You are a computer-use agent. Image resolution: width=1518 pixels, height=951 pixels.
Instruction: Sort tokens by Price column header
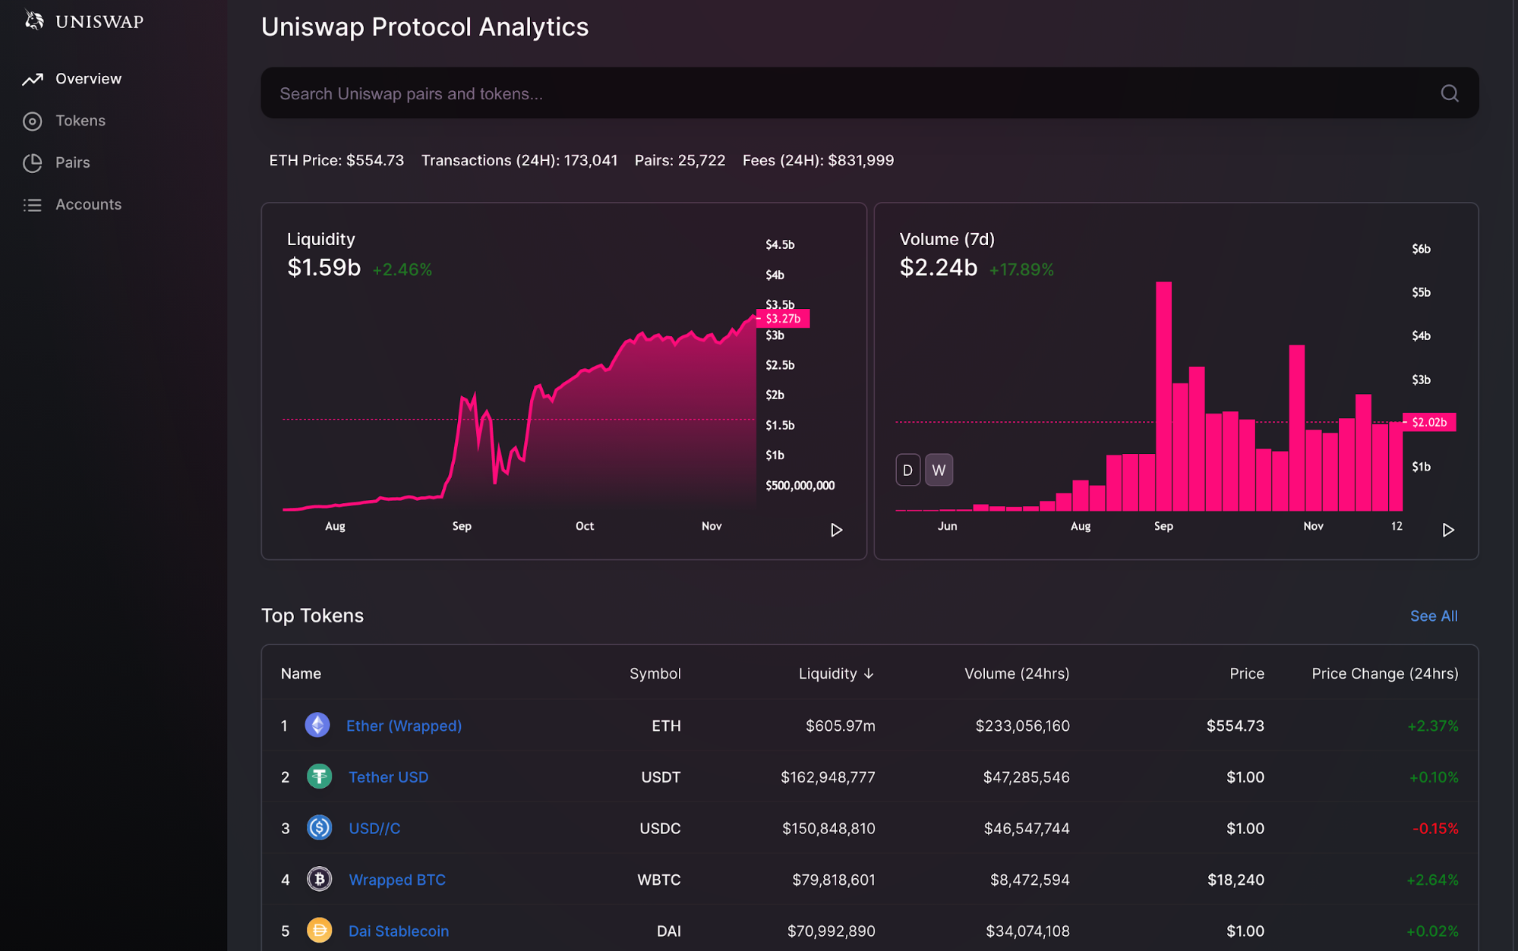pos(1247,674)
